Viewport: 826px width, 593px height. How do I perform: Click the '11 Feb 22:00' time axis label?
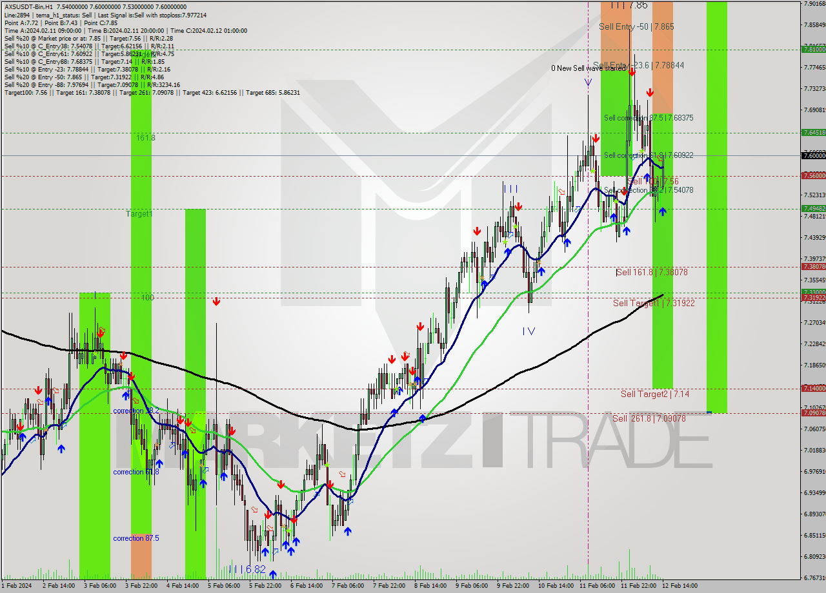point(638,586)
